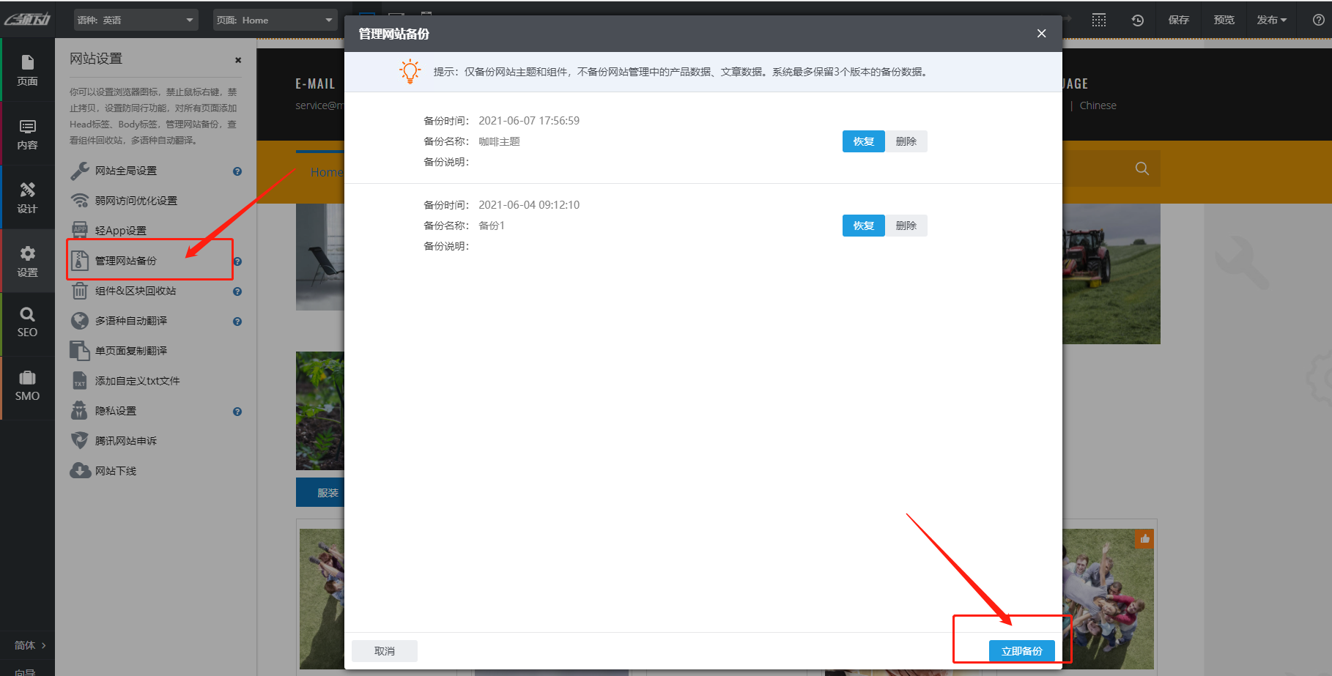The width and height of the screenshot is (1332, 676).
Task: Select the Home navigation tab
Action: tap(328, 171)
